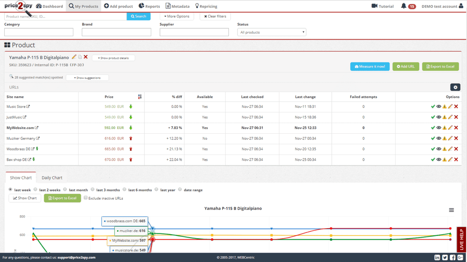The image size is (467, 262).
Task: Expand More Options filter dropdown
Action: [177, 16]
